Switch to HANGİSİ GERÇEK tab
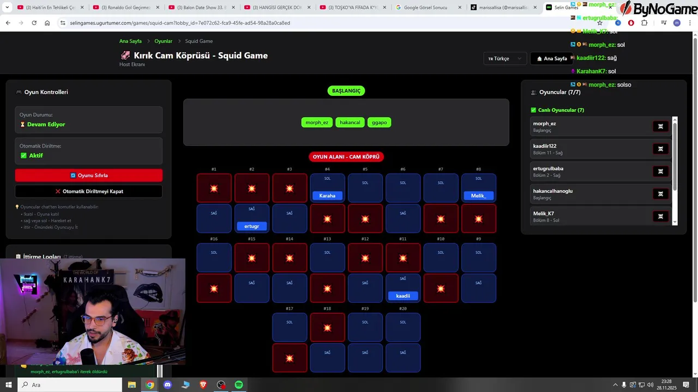698x392 pixels. pos(278,8)
